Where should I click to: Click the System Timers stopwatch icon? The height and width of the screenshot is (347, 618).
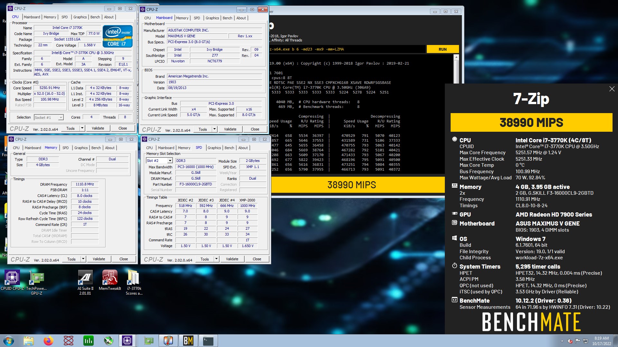(454, 266)
